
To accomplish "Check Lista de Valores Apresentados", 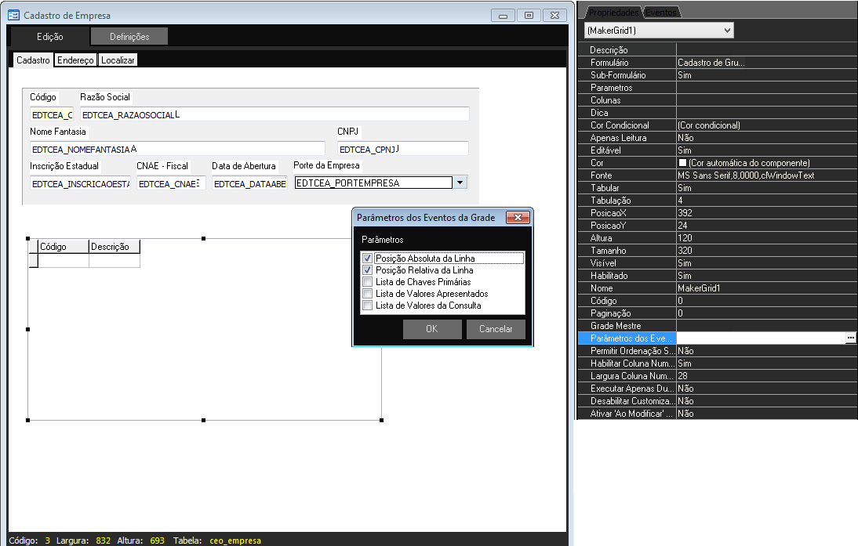I will coord(367,294).
